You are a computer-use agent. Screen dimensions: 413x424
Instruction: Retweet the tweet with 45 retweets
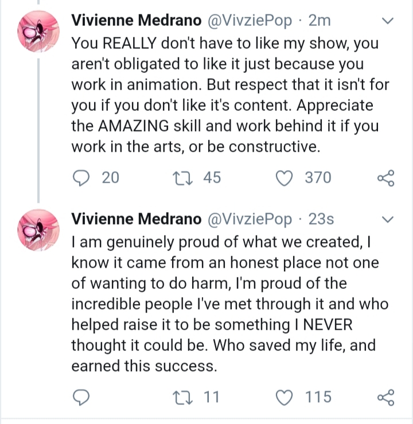[183, 178]
